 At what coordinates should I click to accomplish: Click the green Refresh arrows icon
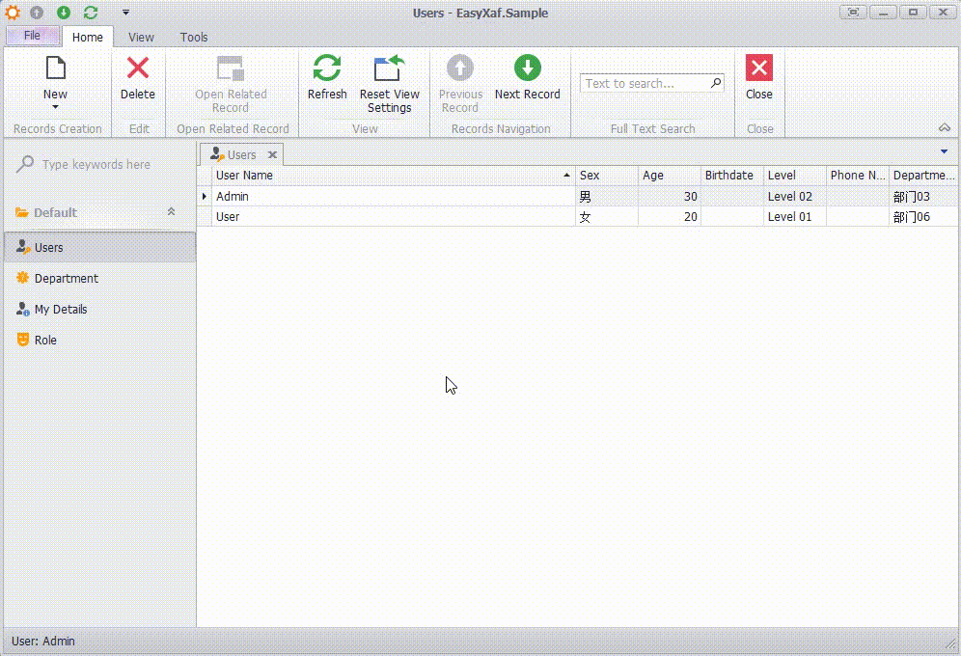tap(327, 68)
